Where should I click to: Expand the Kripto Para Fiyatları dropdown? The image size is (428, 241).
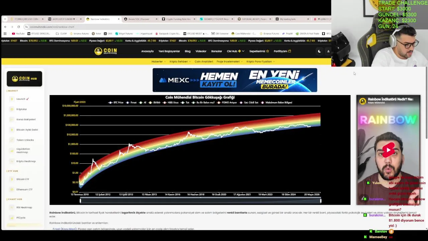coord(260,62)
